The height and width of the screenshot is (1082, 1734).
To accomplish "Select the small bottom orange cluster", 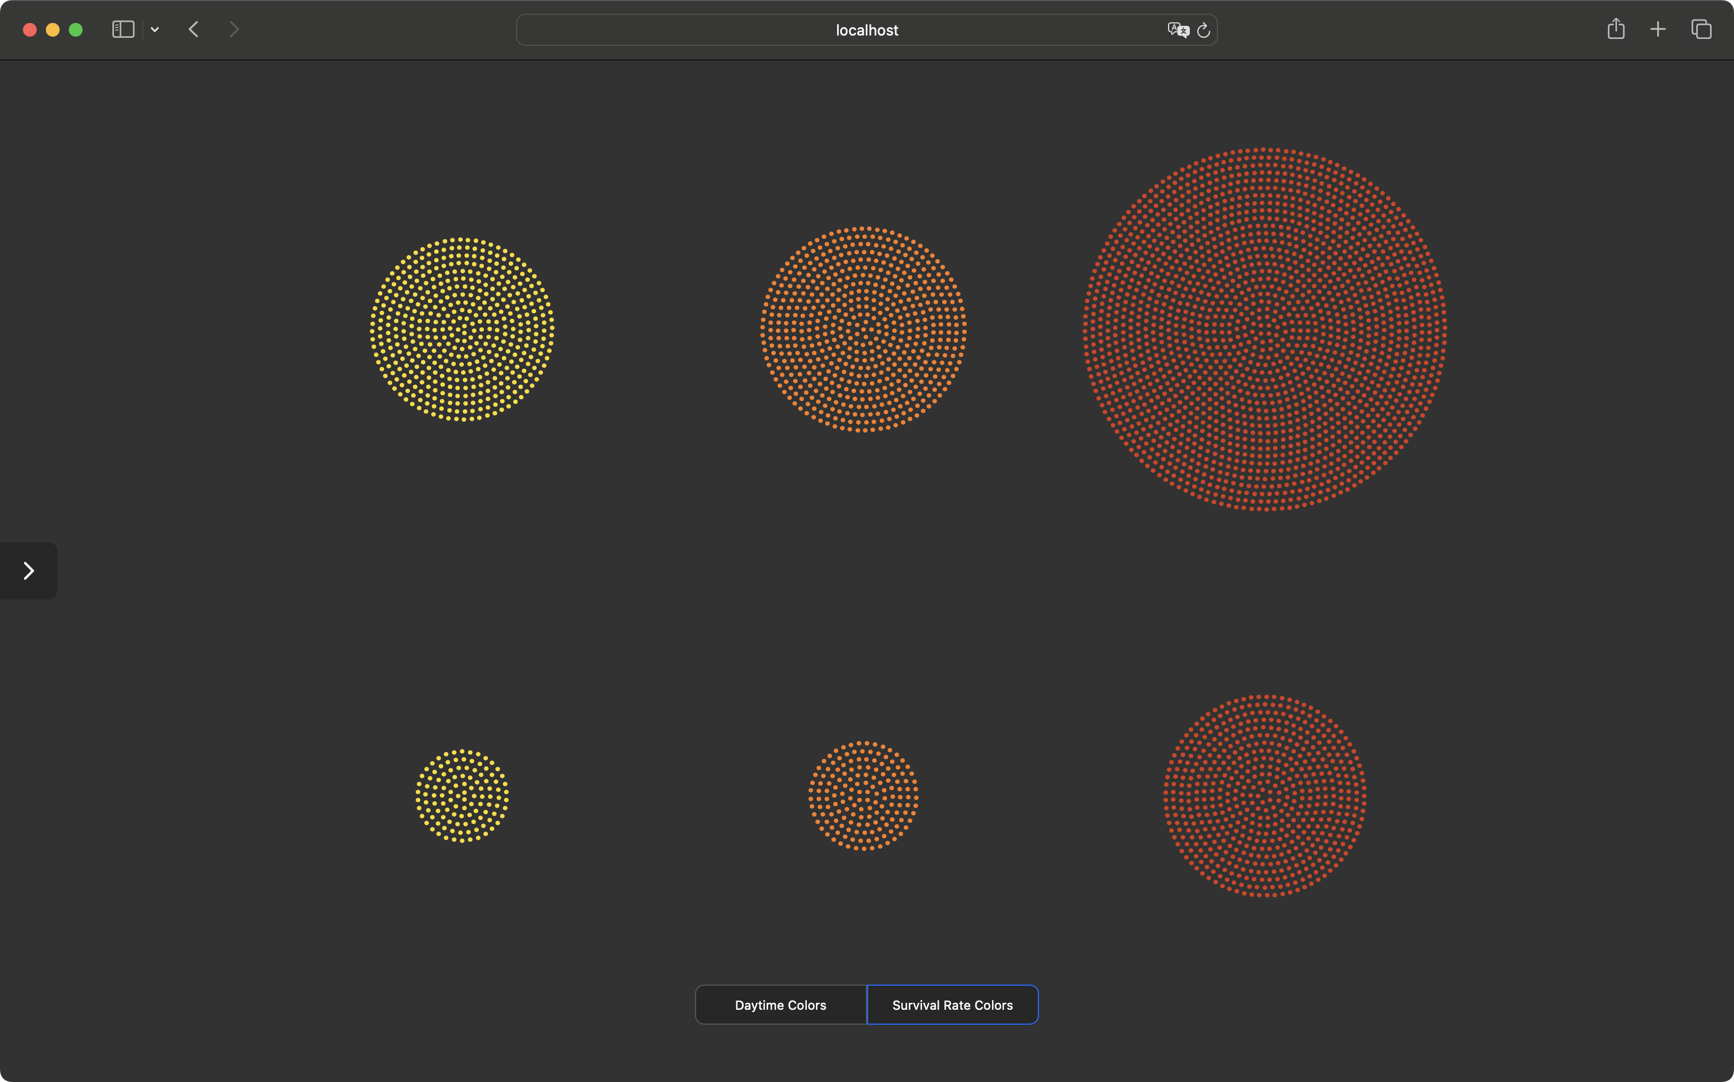I will pos(864,796).
